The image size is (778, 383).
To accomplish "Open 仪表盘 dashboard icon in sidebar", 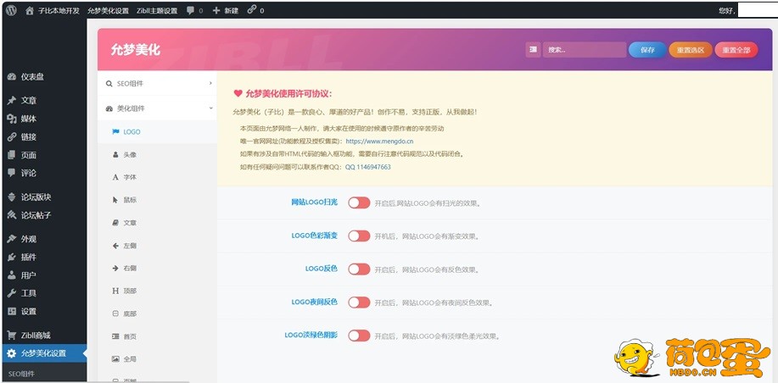I will (x=12, y=77).
